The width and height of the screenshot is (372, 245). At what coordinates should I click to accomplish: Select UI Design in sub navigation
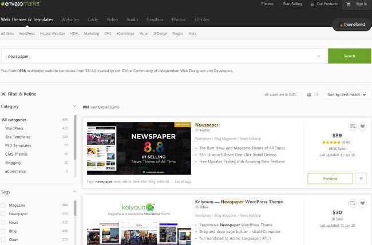click(160, 33)
